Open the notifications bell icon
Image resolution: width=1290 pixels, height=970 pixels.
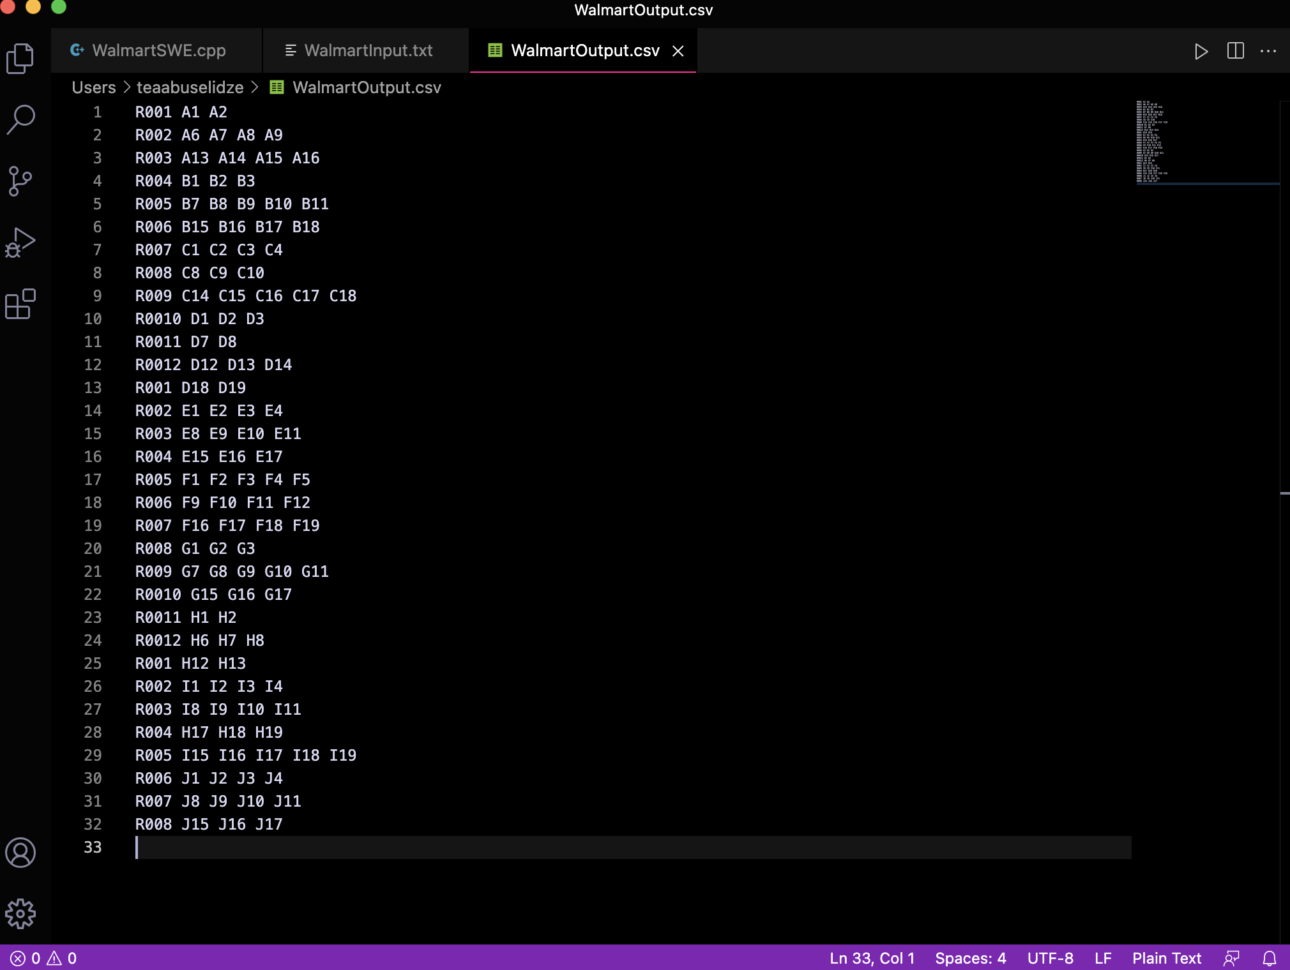pyautogui.click(x=1268, y=958)
